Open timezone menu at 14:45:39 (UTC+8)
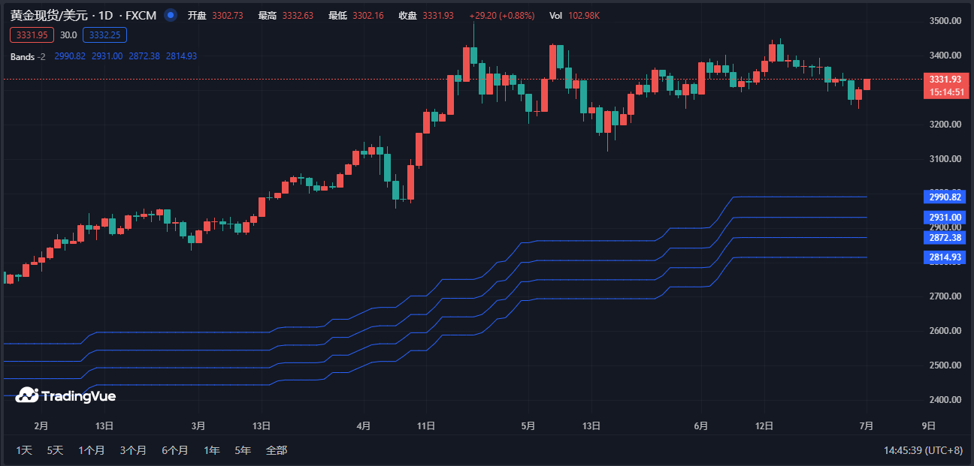Viewport: 974px width, 466px height. tap(923, 450)
